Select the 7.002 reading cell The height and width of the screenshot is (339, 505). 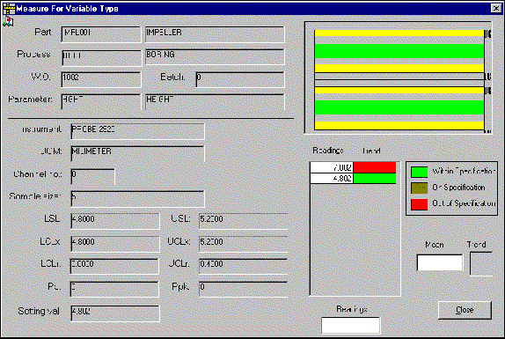pos(332,167)
